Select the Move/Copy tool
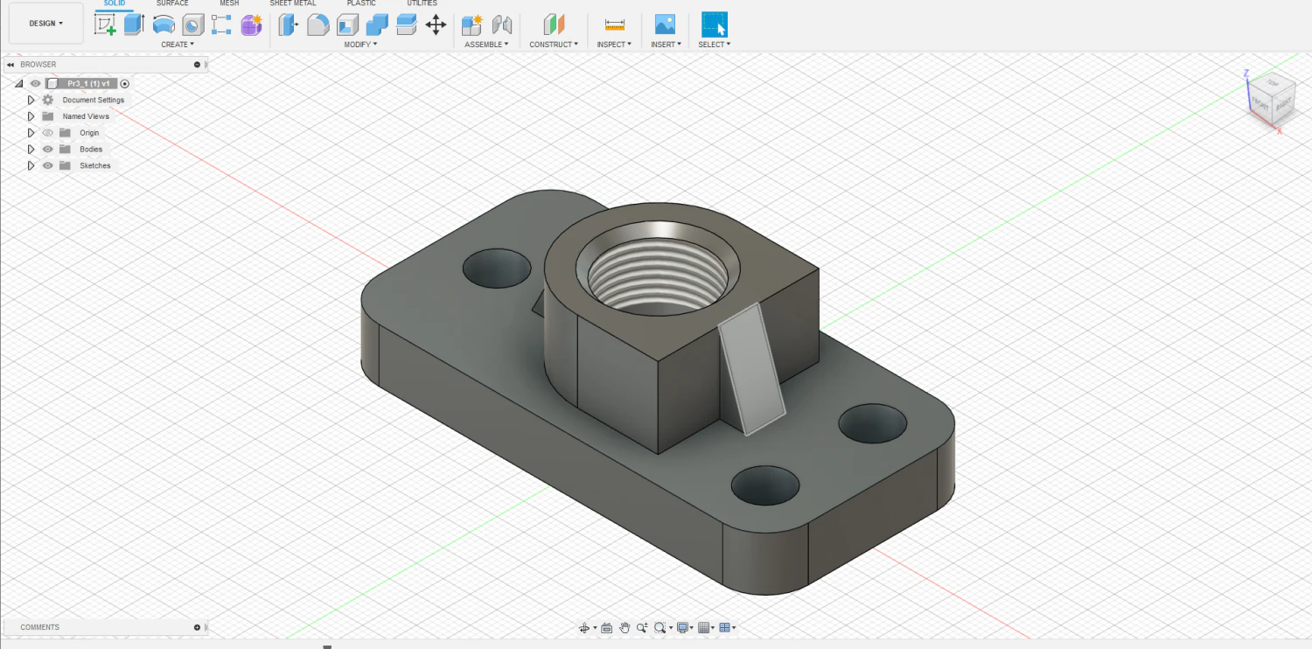The height and width of the screenshot is (649, 1312). [x=436, y=24]
